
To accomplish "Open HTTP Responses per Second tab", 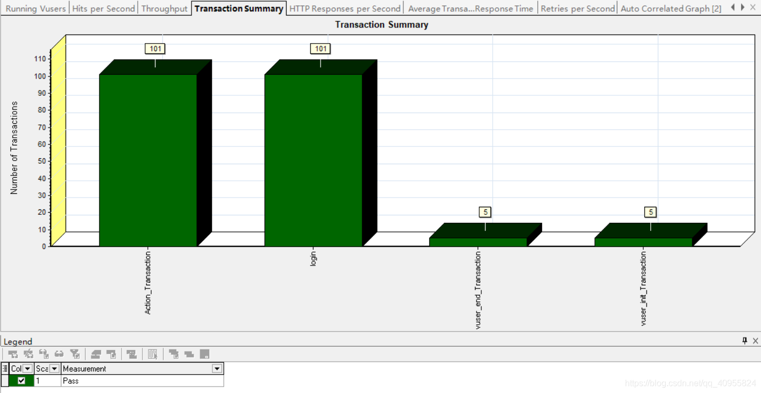I will [x=345, y=9].
